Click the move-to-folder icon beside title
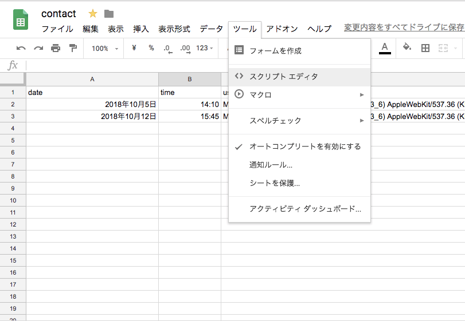 coord(109,14)
